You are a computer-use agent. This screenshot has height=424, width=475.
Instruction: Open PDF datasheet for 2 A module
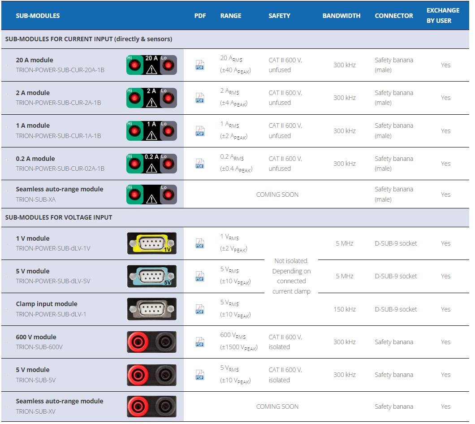(x=200, y=98)
